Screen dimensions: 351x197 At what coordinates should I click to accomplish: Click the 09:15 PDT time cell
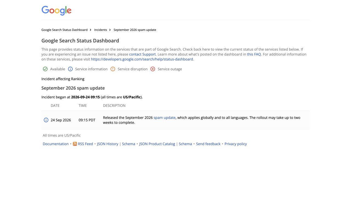click(87, 120)
